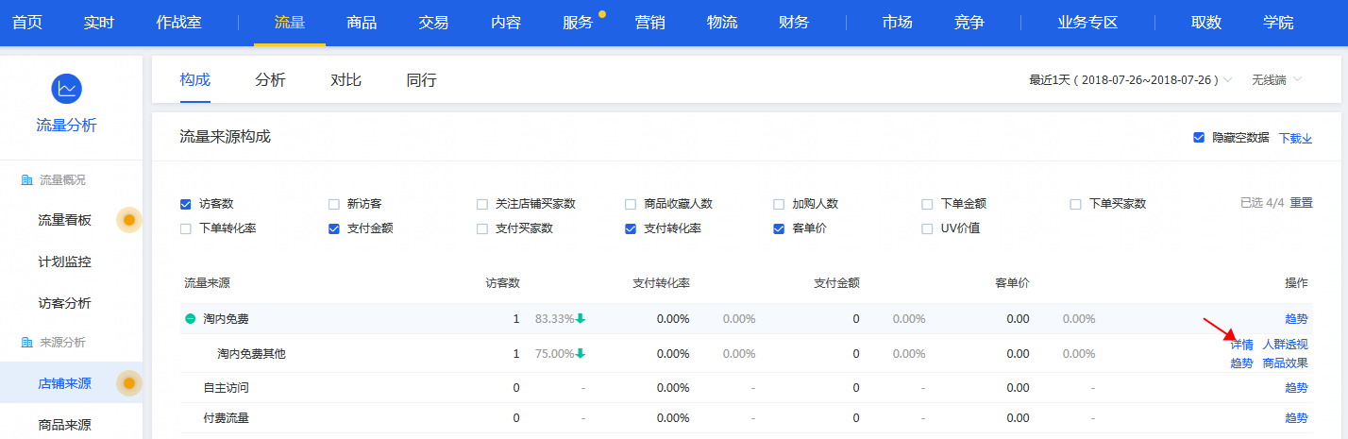Screen dimensions: 1348x439
Task: Check the 新访客 checkbox
Action: (333, 204)
